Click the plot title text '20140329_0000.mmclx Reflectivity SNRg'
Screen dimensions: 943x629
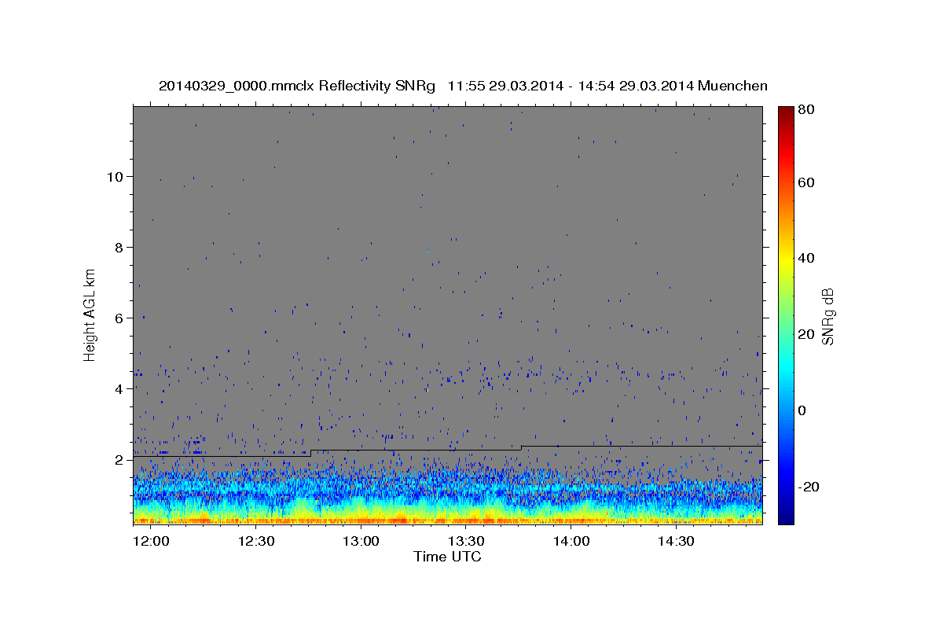297,86
